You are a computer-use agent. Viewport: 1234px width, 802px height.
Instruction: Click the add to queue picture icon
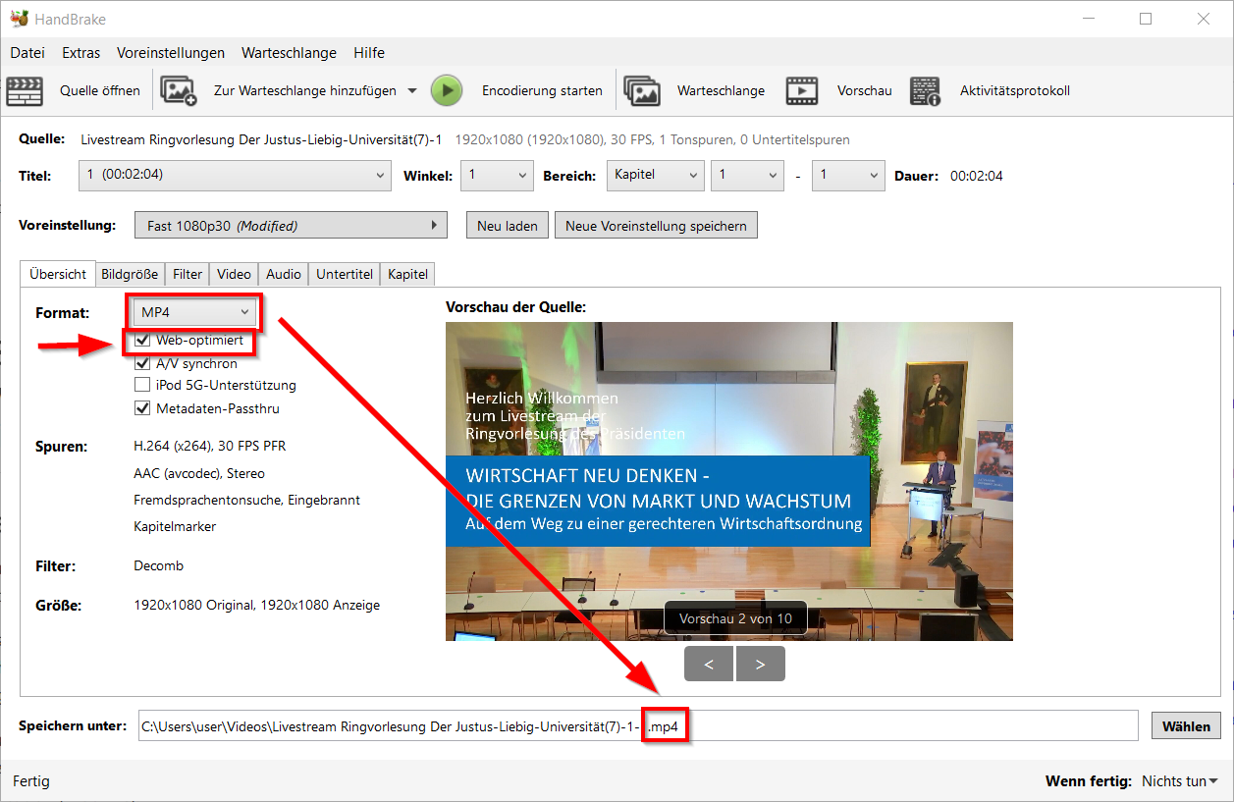click(x=179, y=91)
